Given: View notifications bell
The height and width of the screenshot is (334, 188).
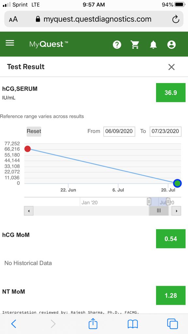Looking at the screenshot, I should tap(153, 45).
